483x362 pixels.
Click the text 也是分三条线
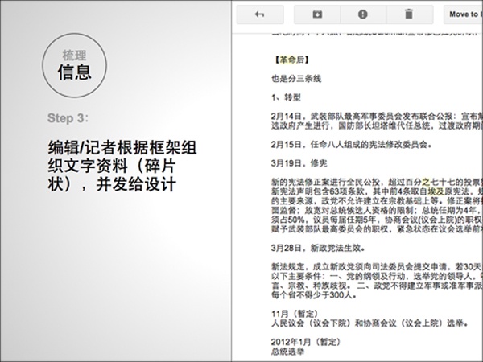296,79
